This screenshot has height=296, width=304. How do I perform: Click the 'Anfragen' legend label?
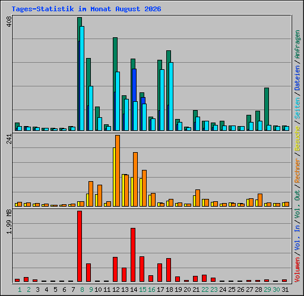tap(297, 44)
